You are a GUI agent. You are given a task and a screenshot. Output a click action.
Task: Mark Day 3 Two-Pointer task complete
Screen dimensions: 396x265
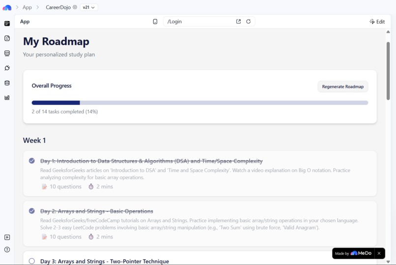coord(32,261)
